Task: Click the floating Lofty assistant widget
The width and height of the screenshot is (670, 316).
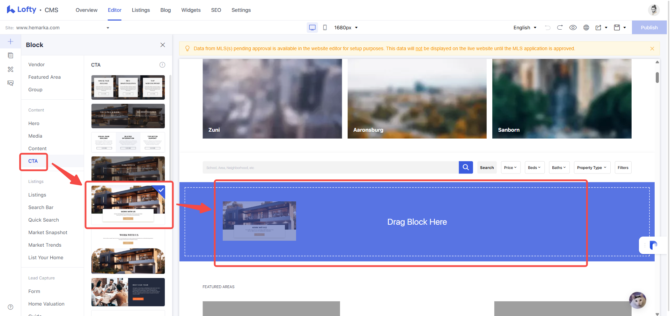Action: click(x=653, y=245)
